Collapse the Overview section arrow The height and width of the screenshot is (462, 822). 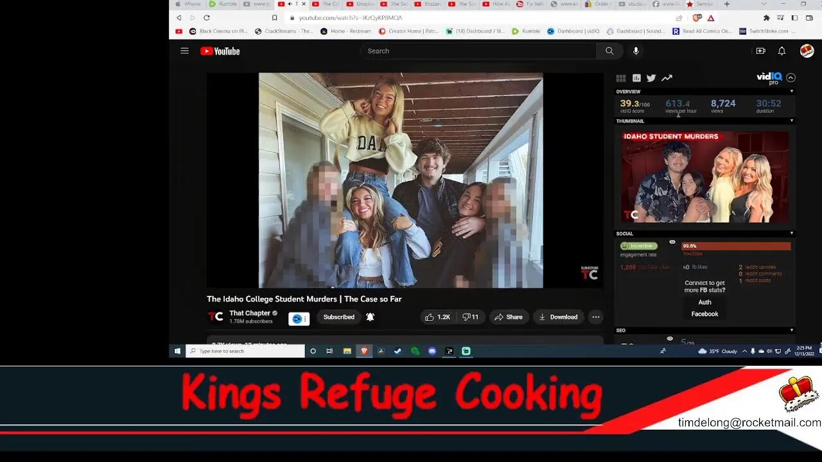coord(791,92)
